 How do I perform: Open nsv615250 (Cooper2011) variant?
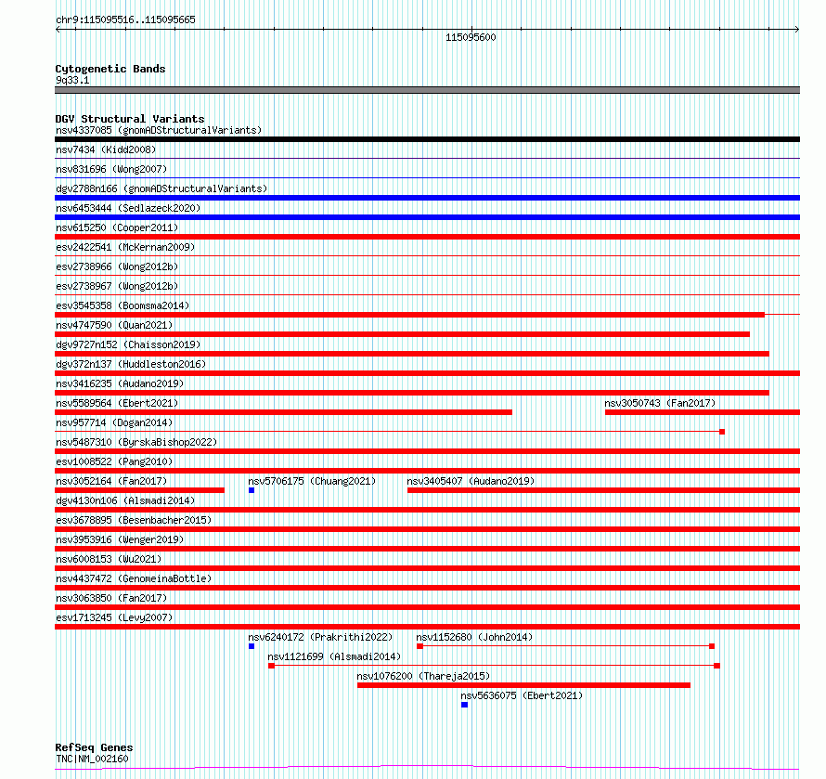[x=117, y=227]
